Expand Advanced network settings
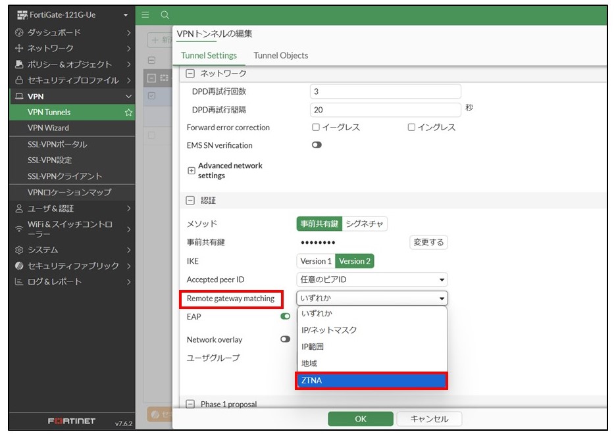The height and width of the screenshot is (438, 616). click(x=192, y=171)
